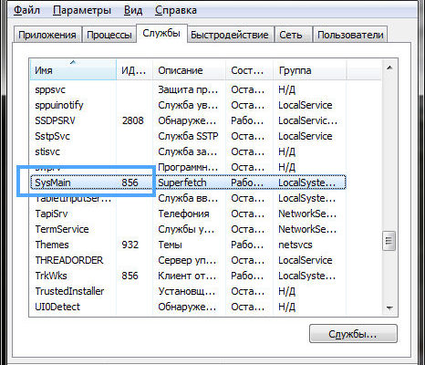
Task: Sort by the ИД... column header
Action: (134, 70)
